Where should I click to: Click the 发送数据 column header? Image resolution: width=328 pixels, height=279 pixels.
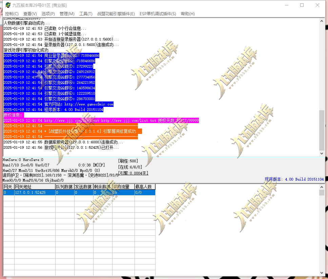(84, 187)
